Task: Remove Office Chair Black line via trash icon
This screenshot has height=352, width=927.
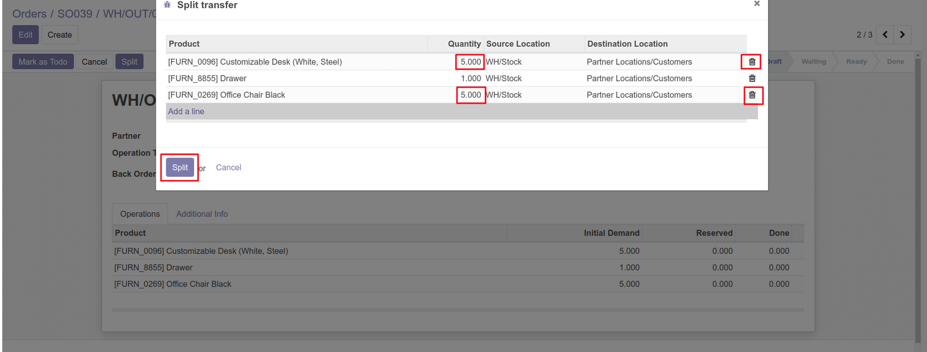Action: (x=752, y=95)
